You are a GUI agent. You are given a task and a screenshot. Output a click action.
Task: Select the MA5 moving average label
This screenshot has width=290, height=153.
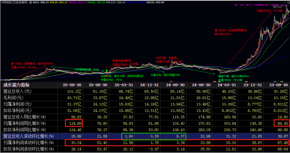(41, 2)
